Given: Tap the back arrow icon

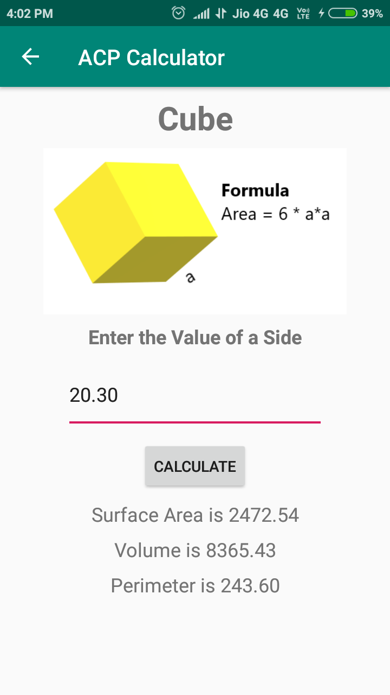Looking at the screenshot, I should tap(30, 57).
